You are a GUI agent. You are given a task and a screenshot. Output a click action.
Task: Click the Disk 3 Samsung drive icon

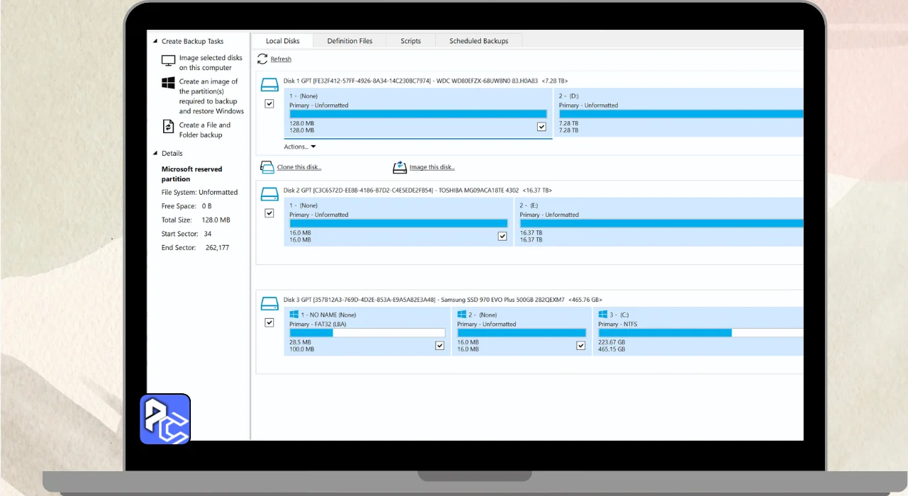[270, 303]
